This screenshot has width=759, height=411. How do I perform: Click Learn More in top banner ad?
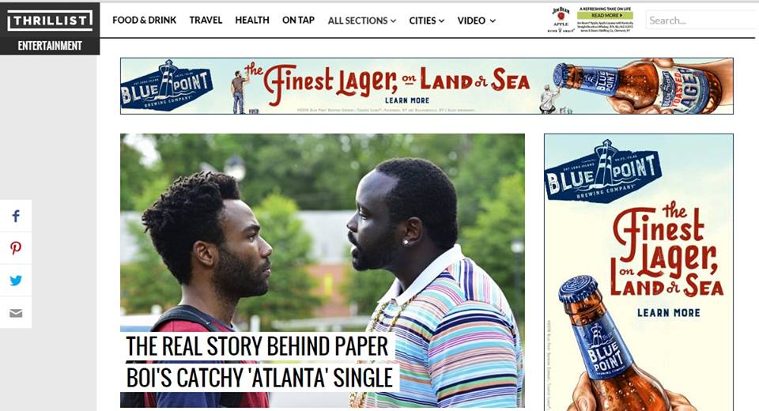(407, 100)
